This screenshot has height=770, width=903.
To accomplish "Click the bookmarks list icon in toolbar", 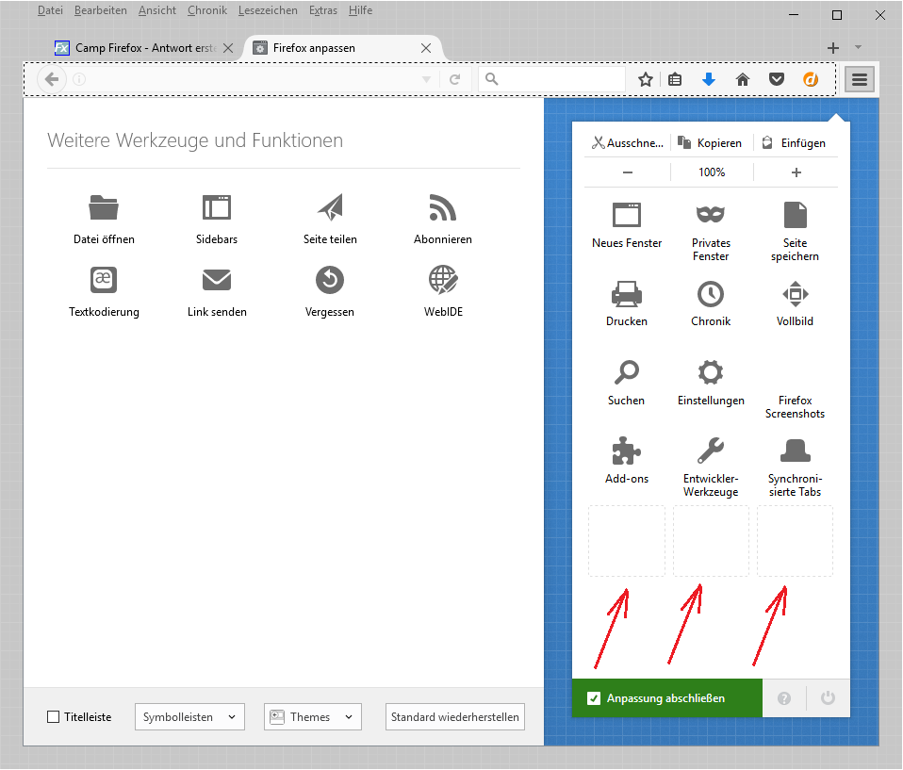I will [675, 79].
